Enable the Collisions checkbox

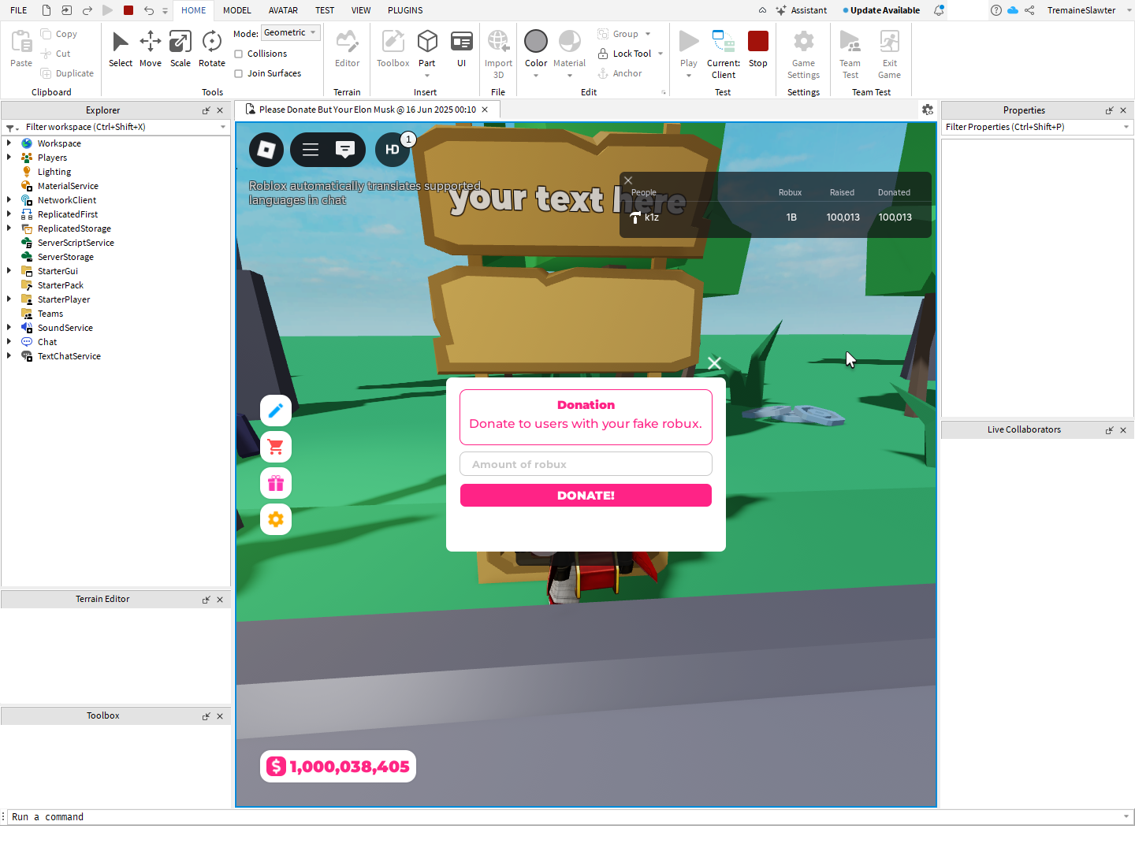[239, 54]
